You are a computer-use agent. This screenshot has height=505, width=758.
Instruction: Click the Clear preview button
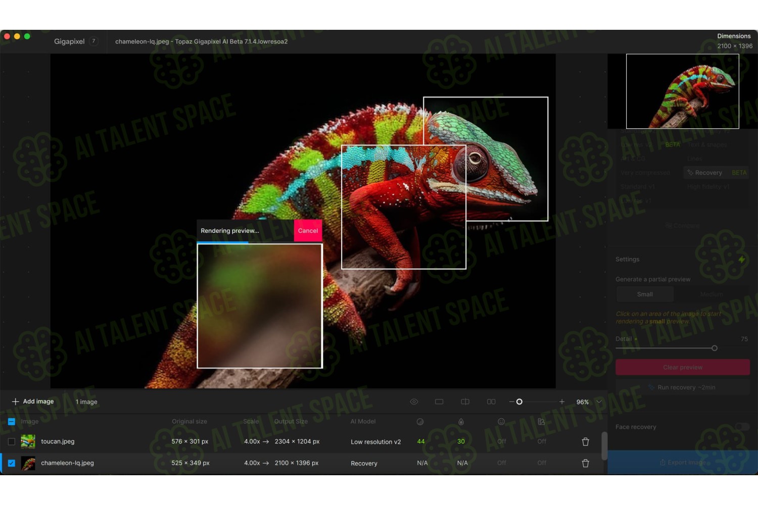point(682,367)
